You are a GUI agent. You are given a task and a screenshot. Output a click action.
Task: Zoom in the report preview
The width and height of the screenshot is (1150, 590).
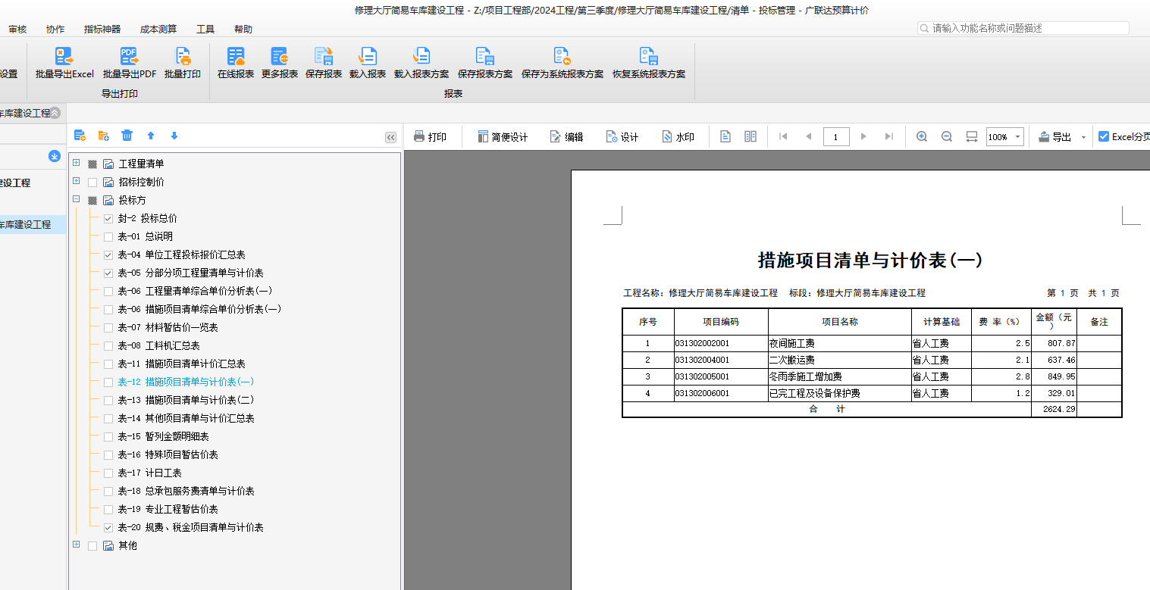pyautogui.click(x=922, y=136)
